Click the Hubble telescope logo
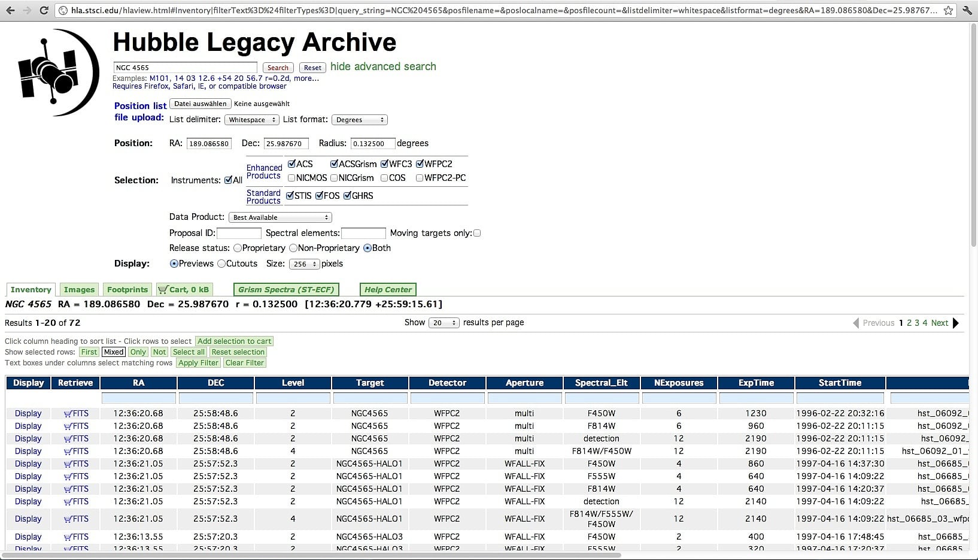 coord(58,72)
